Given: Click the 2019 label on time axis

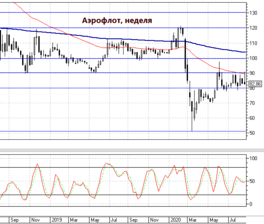Looking at the screenshot, I should [x=57, y=220].
